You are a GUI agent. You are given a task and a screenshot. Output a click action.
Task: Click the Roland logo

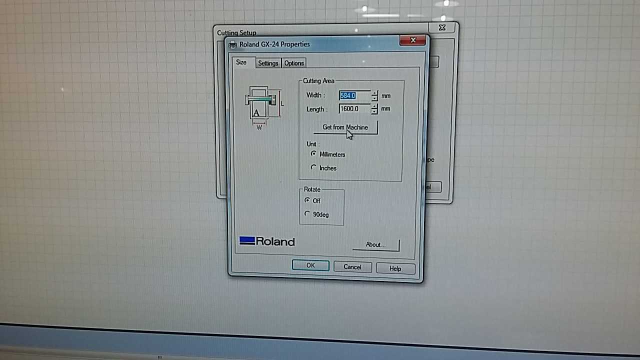pos(267,241)
